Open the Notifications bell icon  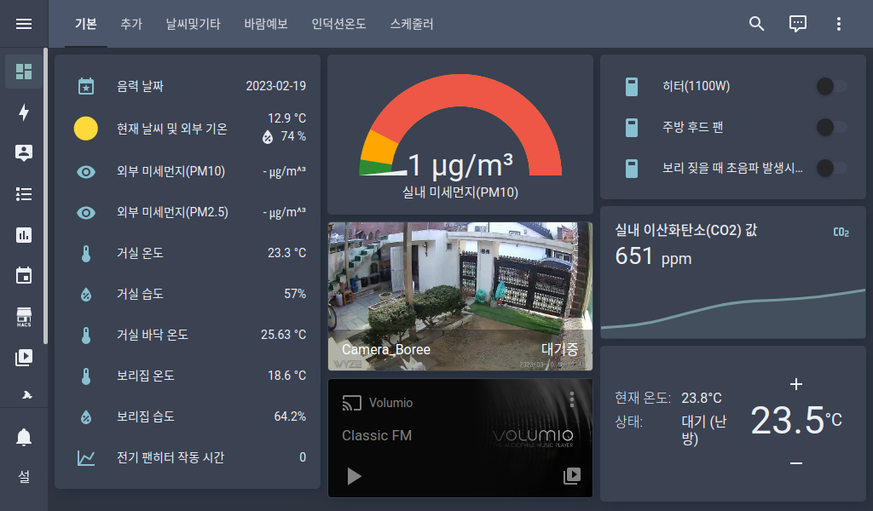[x=23, y=438]
